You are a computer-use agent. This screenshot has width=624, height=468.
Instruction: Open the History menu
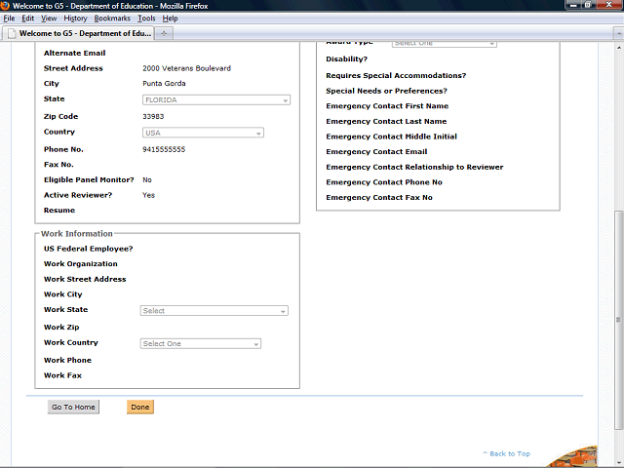coord(75,19)
